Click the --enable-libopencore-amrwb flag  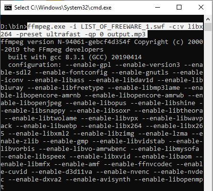[x=134, y=95]
